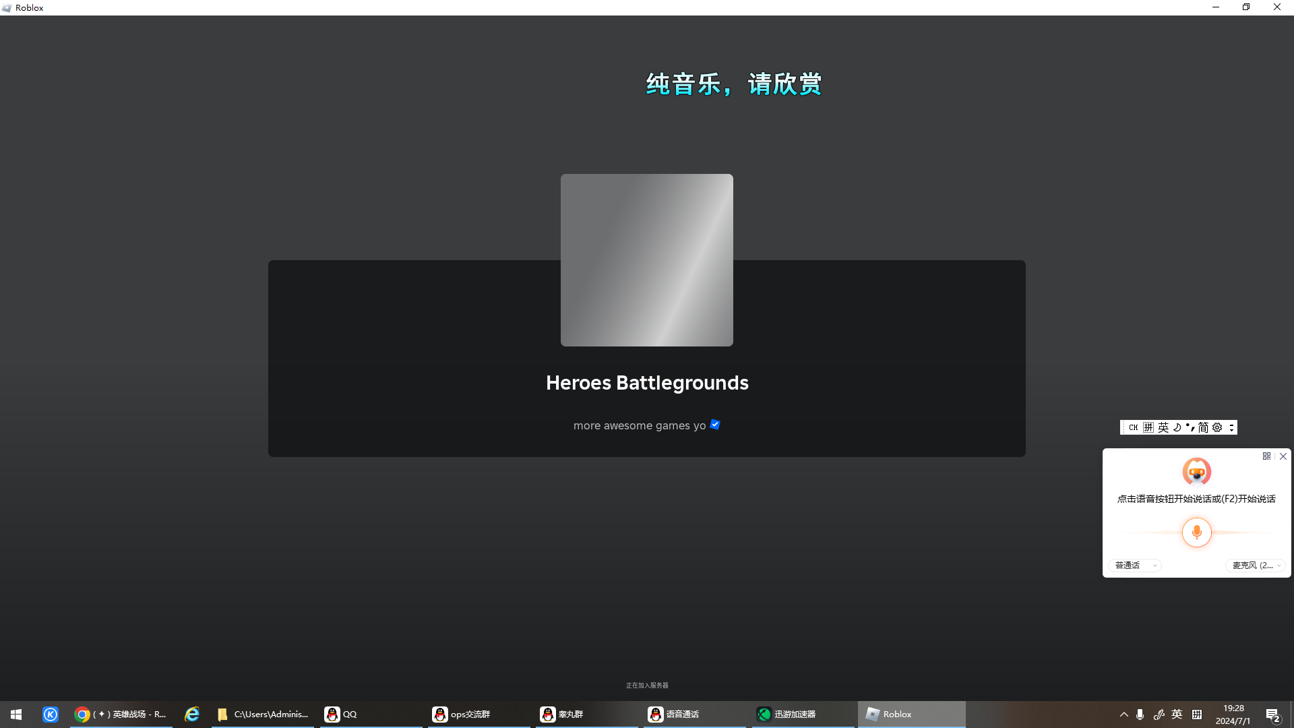Screen dimensions: 1294x728
Task: Click the CH language indicator on IME bar
Action: (1133, 427)
